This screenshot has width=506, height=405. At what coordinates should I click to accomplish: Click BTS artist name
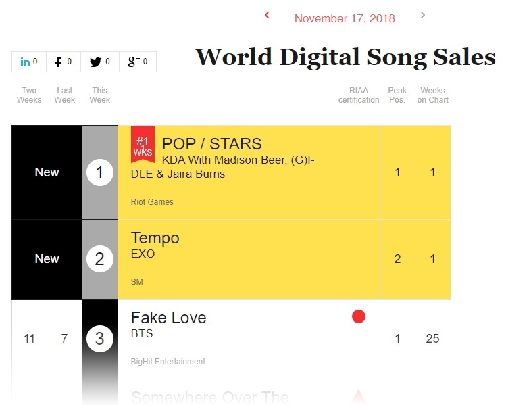142,334
